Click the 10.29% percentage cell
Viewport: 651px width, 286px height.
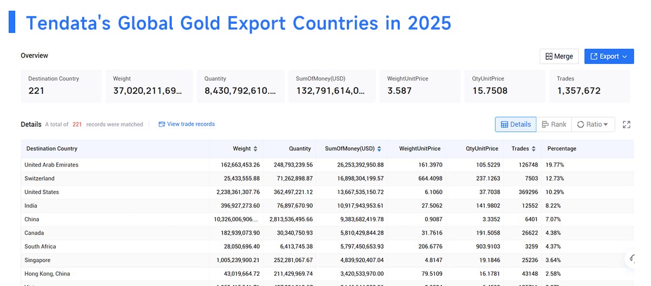[555, 192]
